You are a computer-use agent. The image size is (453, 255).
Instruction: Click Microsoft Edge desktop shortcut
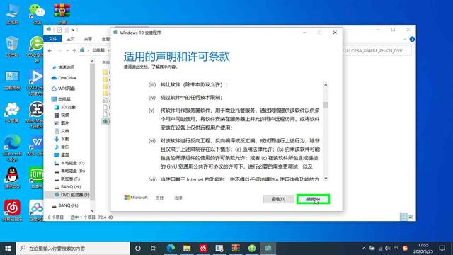12,147
